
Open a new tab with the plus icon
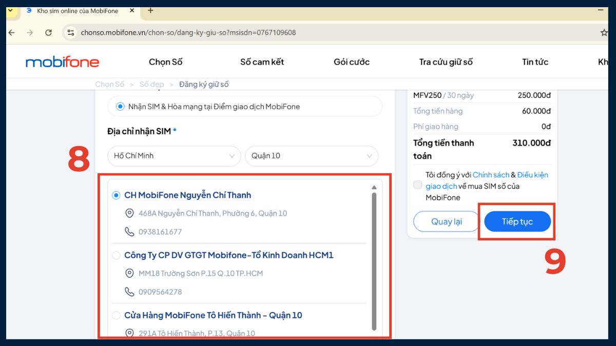tap(150, 10)
